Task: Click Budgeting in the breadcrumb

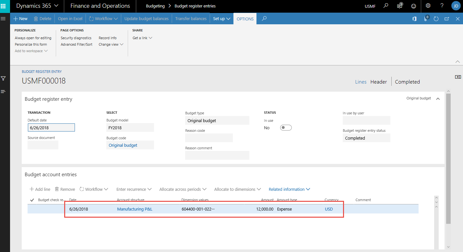Action: coord(155,6)
